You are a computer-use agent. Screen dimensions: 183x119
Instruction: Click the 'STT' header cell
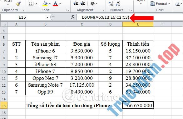[17, 44]
